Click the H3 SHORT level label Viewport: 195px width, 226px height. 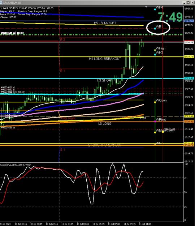tap(105, 80)
